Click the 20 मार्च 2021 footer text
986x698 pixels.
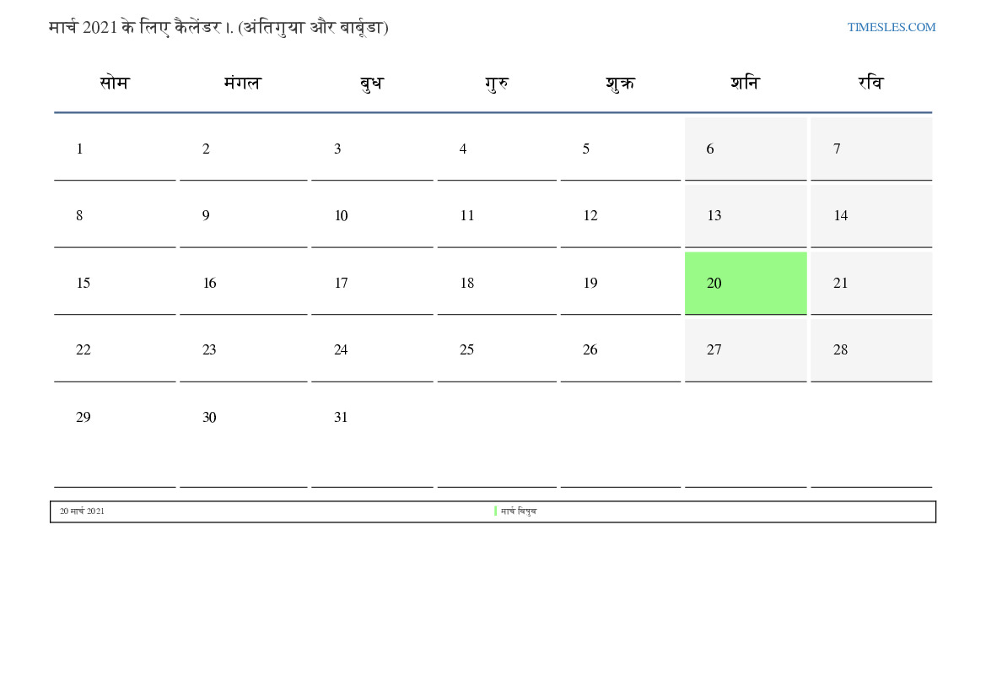tap(82, 511)
